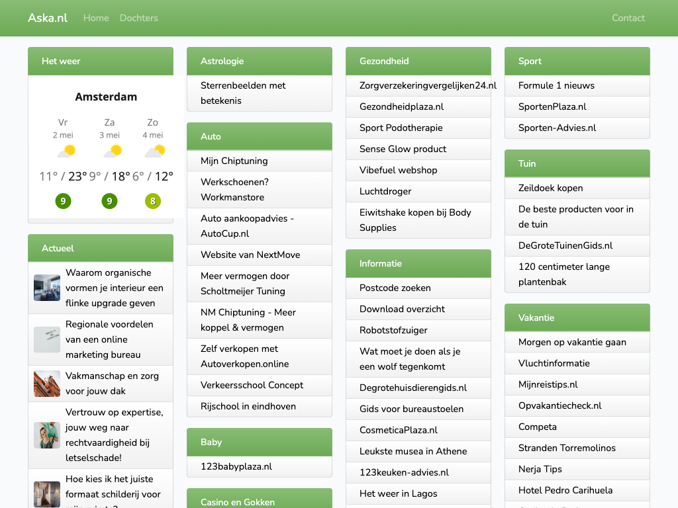Open Sporten-Advies.nl link
Screen dimensions: 678x508
pos(557,128)
